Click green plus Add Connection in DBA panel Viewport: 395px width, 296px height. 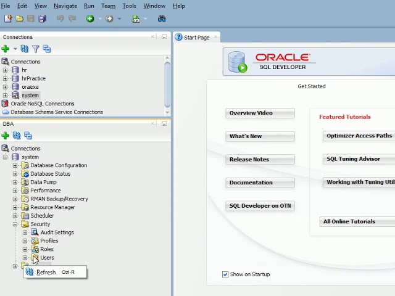point(6,136)
